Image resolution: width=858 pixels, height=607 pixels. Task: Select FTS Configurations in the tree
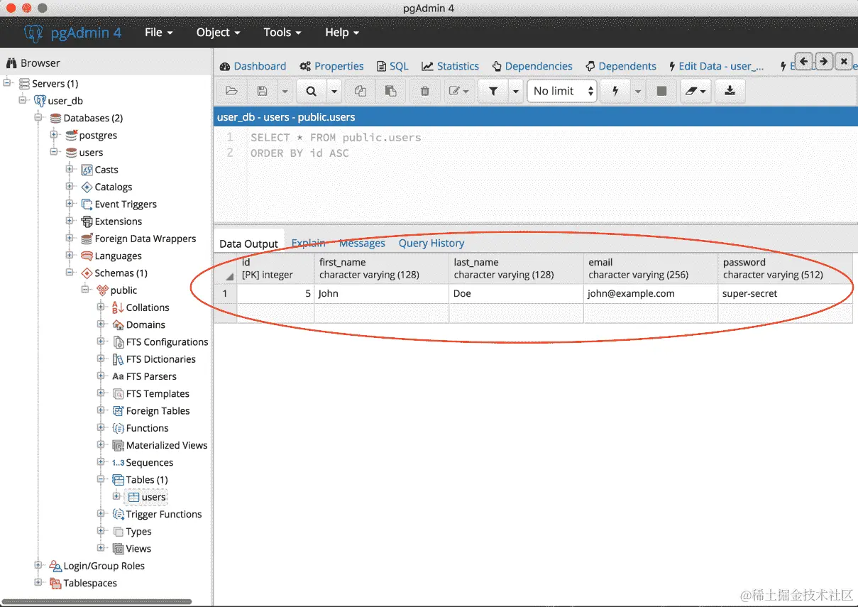pos(167,341)
